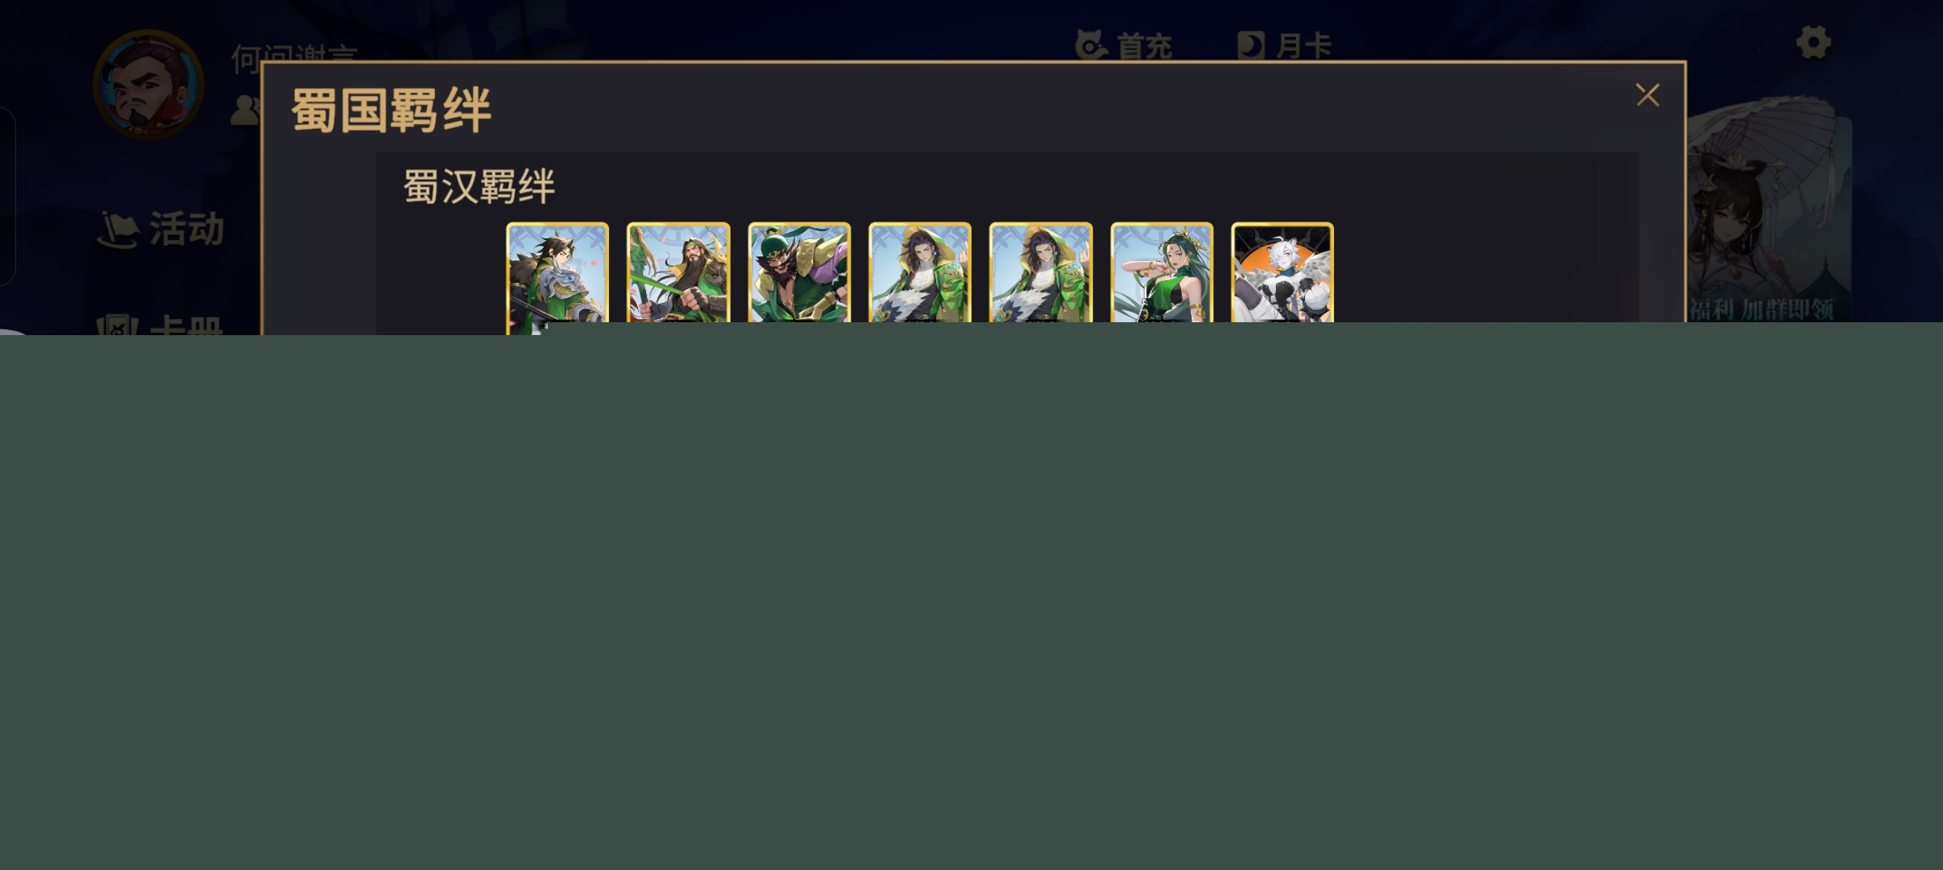Select the young spear warrior card
1943x870 pixels.
click(557, 274)
